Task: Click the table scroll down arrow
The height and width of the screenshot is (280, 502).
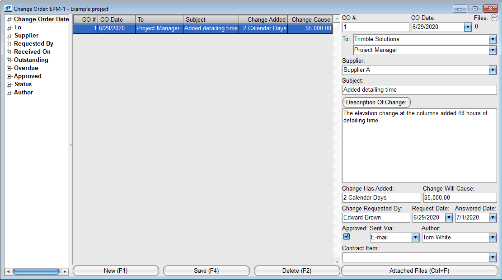Action: [x=337, y=262]
